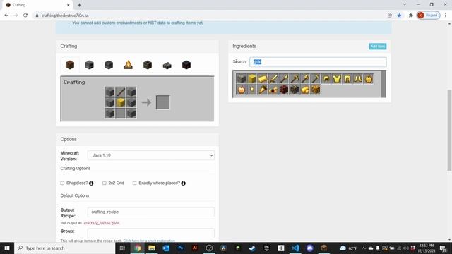Select the gold block ingredient

coord(252,78)
